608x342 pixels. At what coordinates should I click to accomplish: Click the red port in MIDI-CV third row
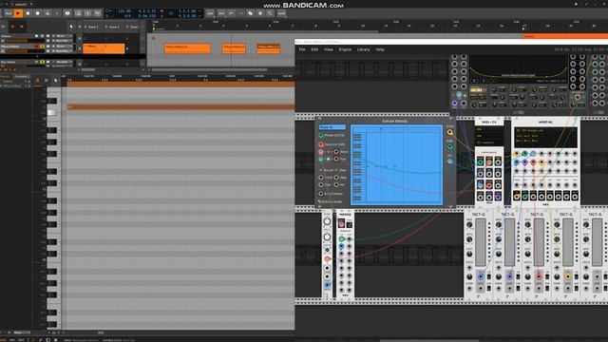(489, 184)
